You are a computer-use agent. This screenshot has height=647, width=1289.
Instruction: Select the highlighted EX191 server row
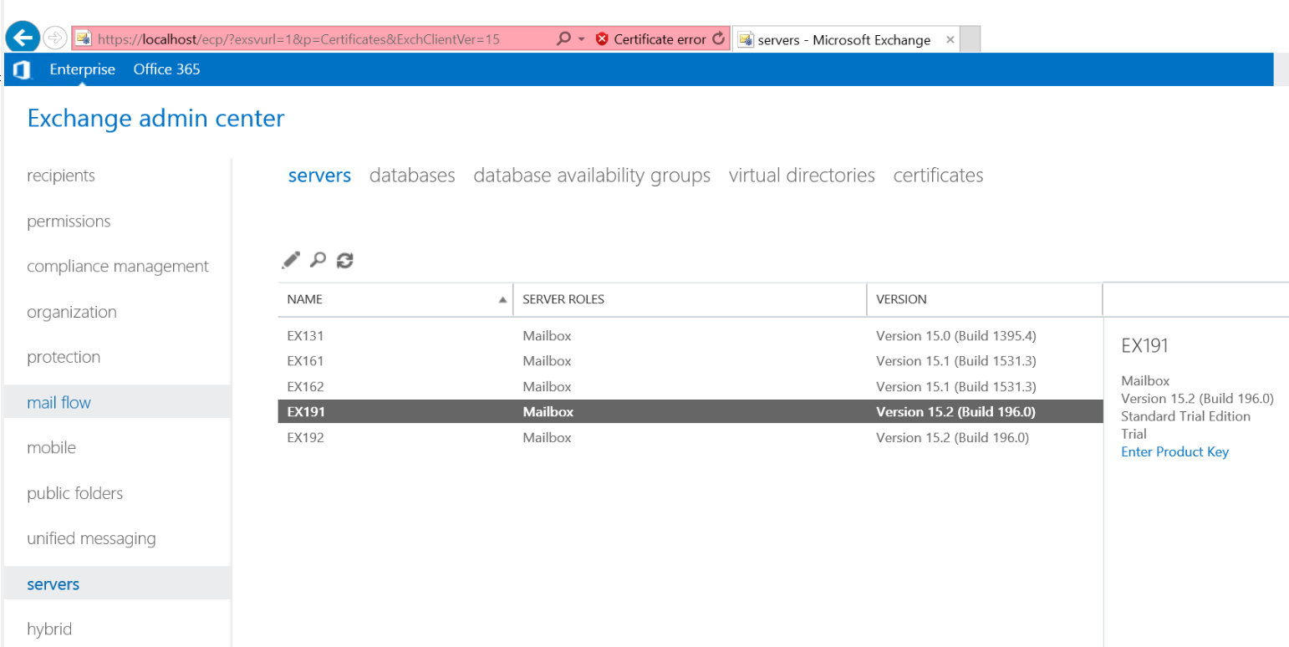[x=690, y=411]
